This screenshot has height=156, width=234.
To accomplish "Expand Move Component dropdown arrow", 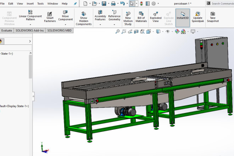I will click(65, 24).
